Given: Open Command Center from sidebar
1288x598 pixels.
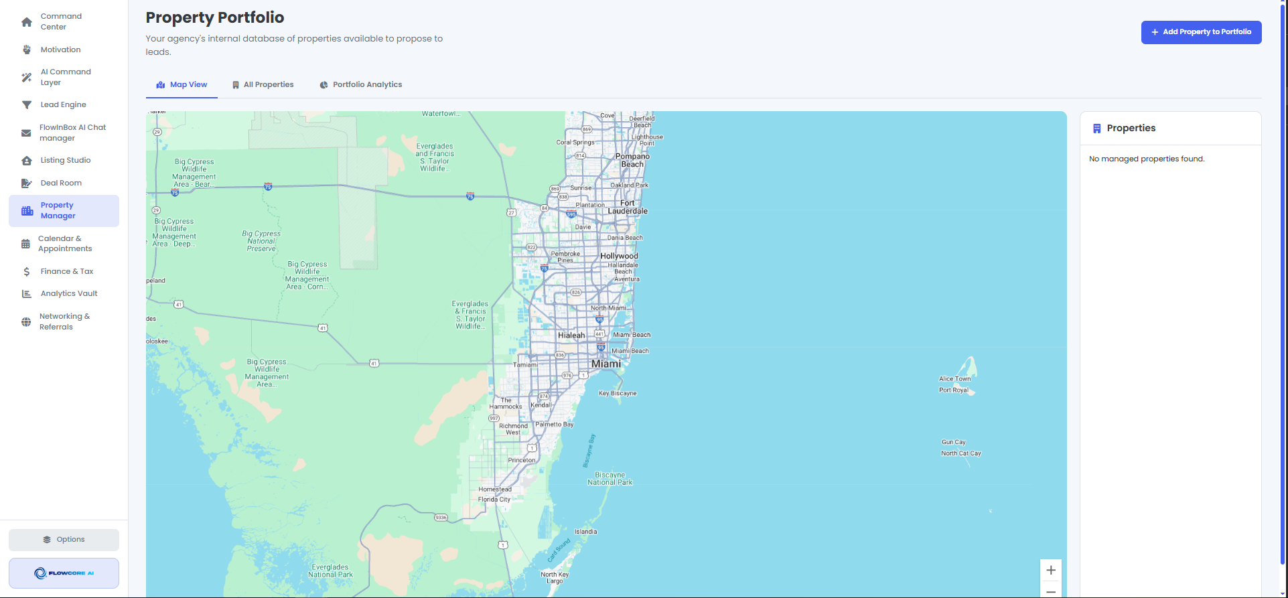Looking at the screenshot, I should pyautogui.click(x=64, y=21).
